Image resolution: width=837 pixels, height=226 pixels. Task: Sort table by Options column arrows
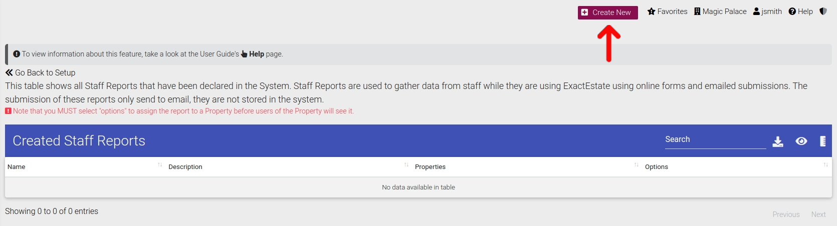[825, 165]
